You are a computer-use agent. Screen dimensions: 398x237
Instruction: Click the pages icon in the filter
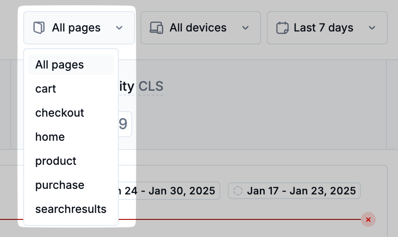tap(39, 28)
